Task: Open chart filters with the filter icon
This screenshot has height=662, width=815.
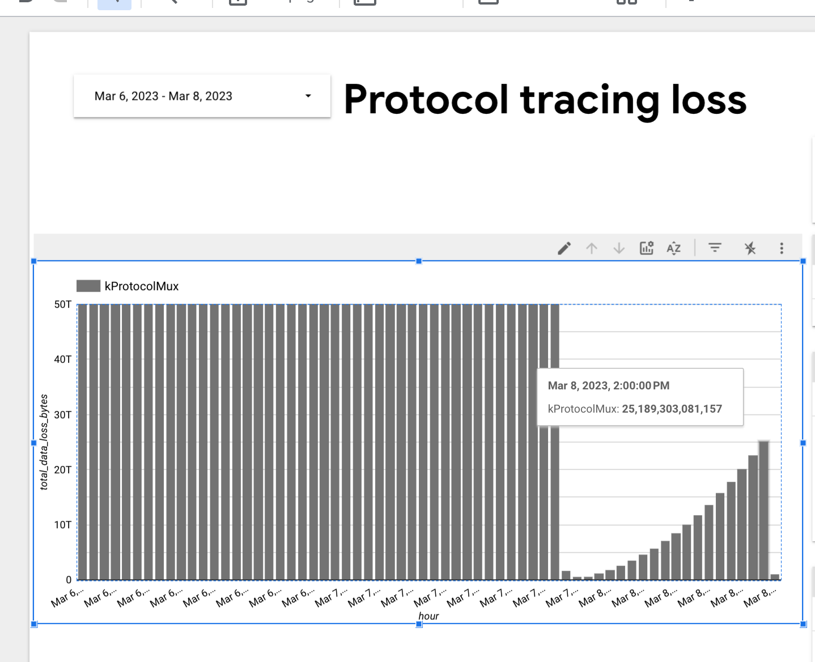Action: 714,248
